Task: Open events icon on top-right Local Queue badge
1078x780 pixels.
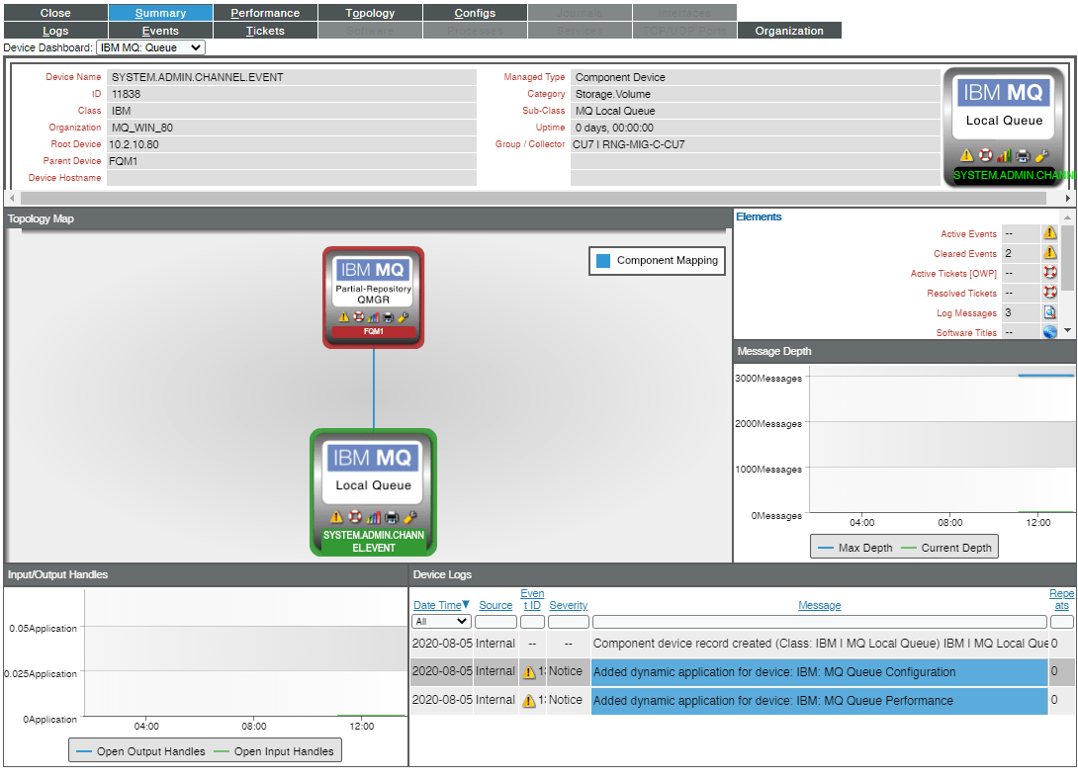Action: coord(966,155)
